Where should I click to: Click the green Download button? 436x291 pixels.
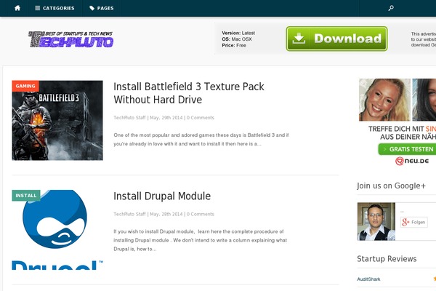click(336, 39)
